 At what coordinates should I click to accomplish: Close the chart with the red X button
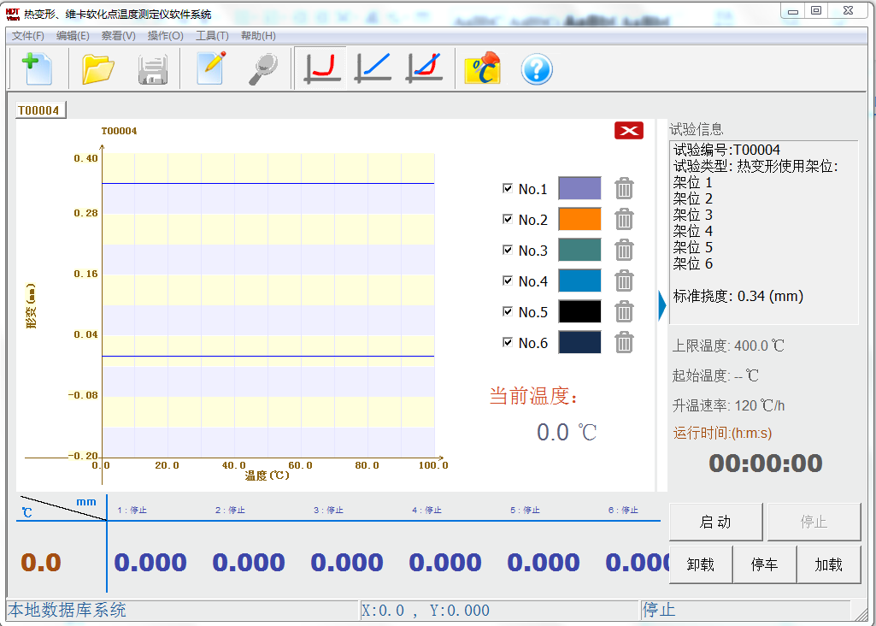628,130
